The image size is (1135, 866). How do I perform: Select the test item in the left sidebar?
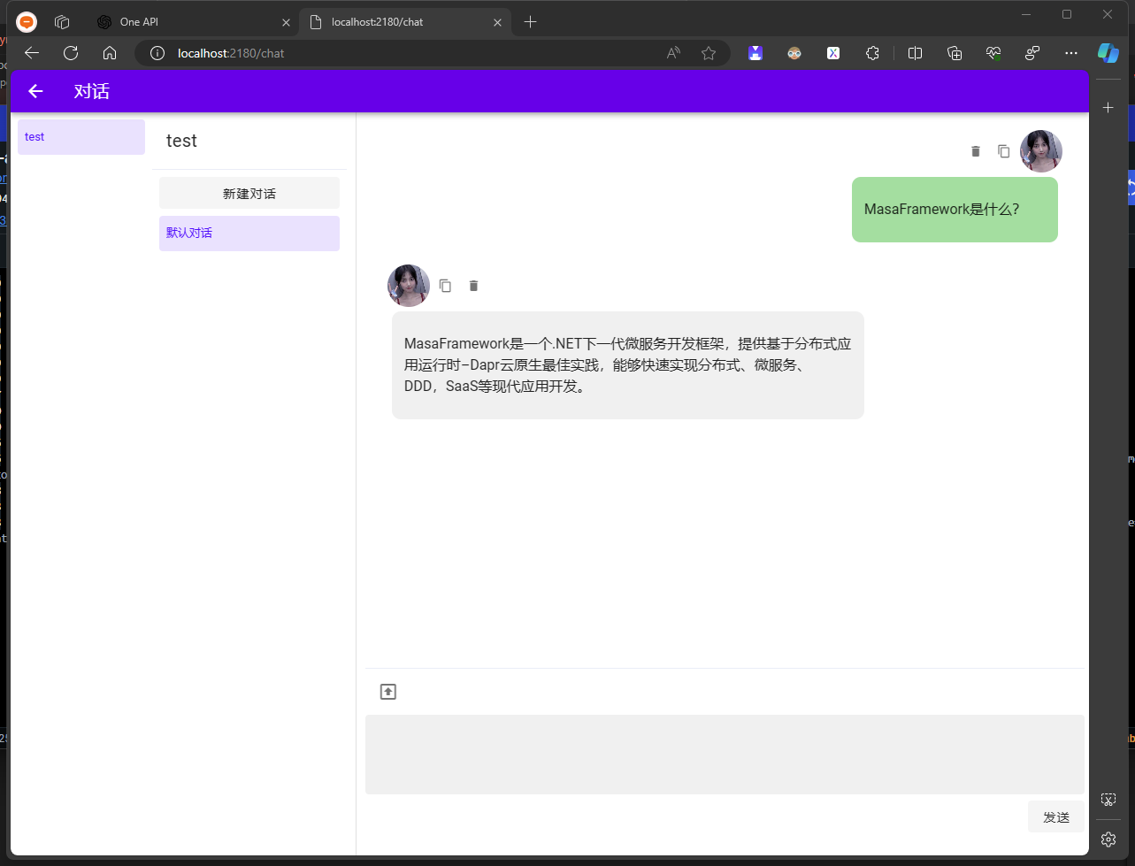pyautogui.click(x=81, y=137)
